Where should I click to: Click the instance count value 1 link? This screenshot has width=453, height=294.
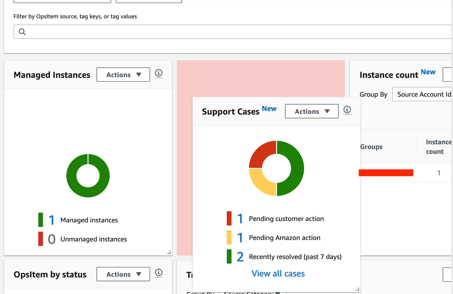click(439, 172)
